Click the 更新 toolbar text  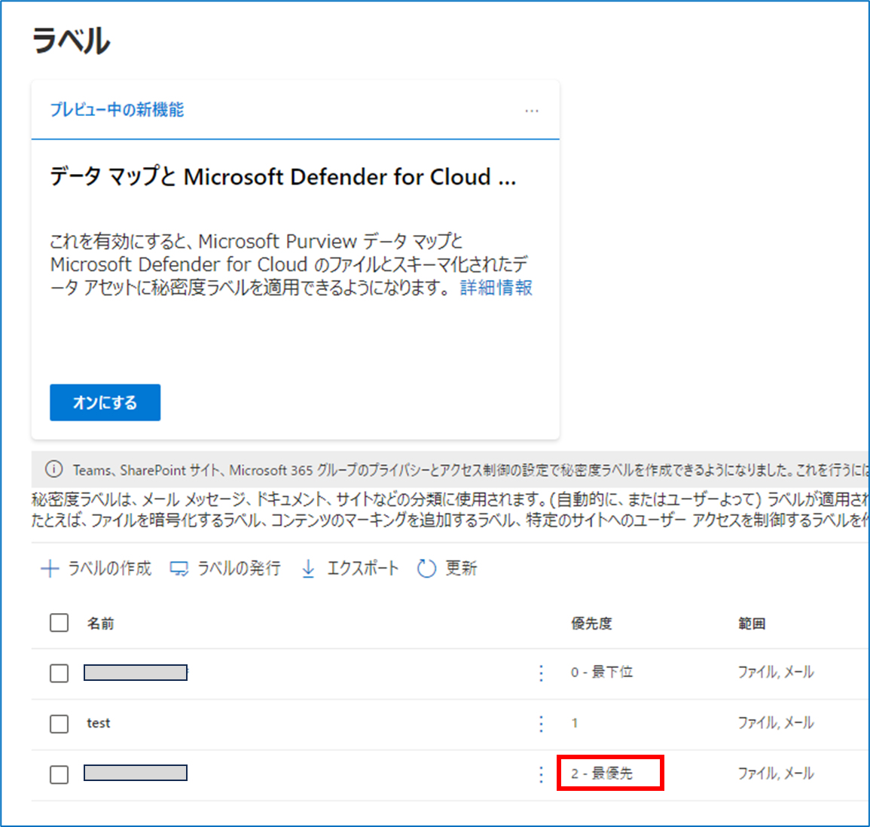tap(461, 568)
